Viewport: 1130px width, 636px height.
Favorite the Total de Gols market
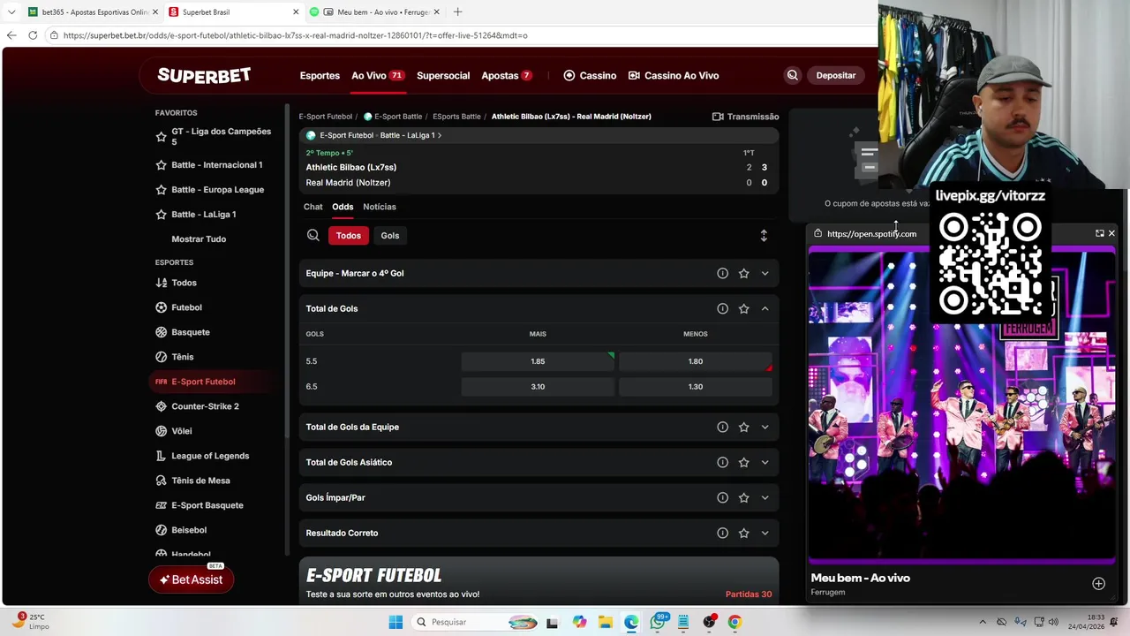(743, 308)
